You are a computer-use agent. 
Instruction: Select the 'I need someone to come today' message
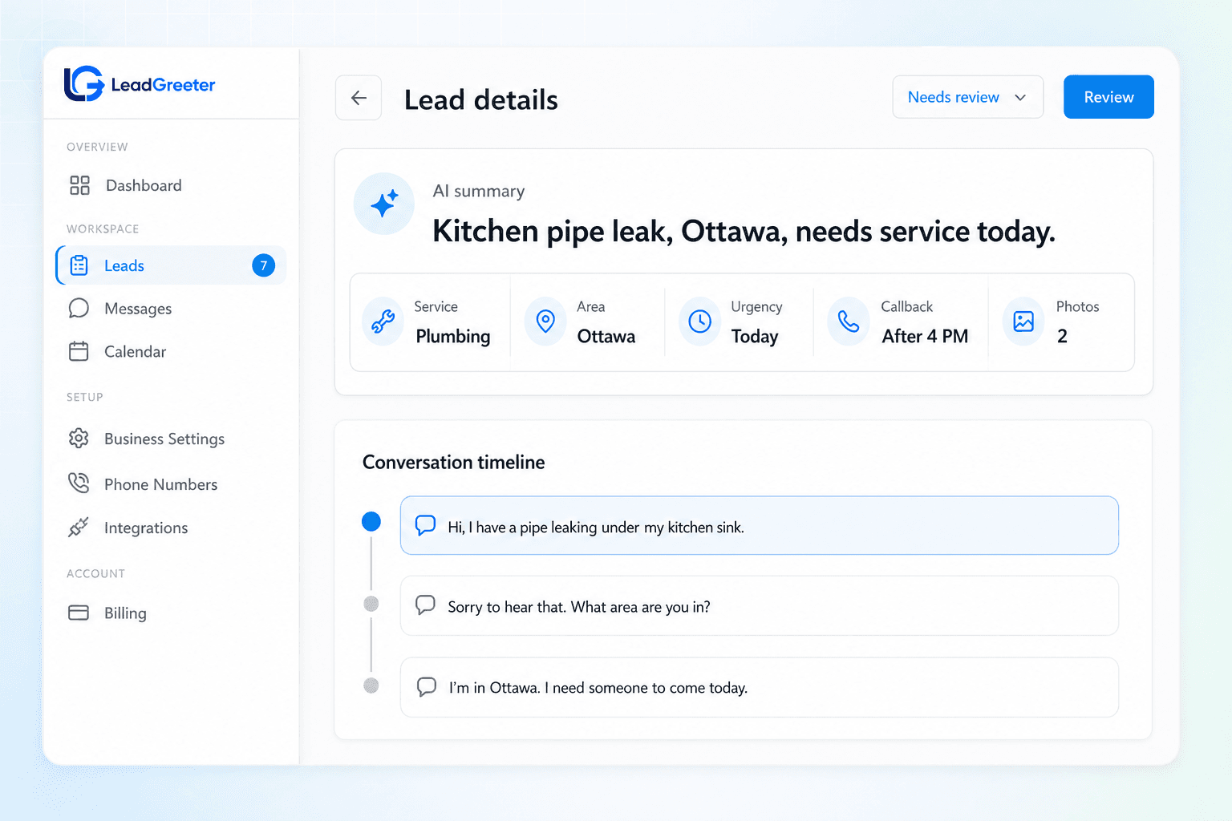[759, 687]
